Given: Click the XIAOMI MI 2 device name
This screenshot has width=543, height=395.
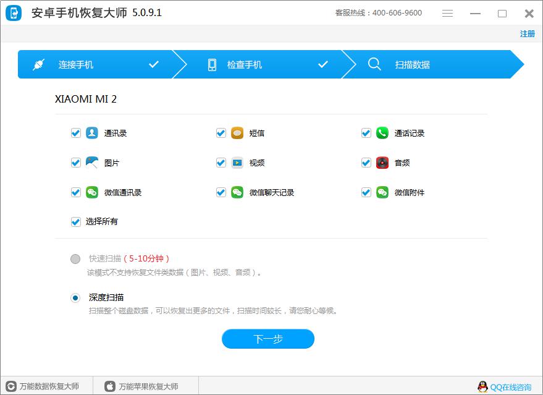Looking at the screenshot, I should point(85,99).
